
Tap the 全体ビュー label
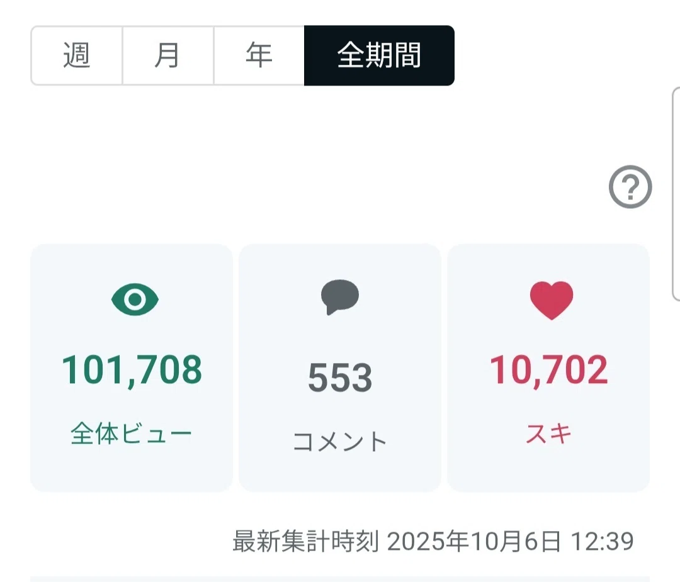click(x=131, y=434)
